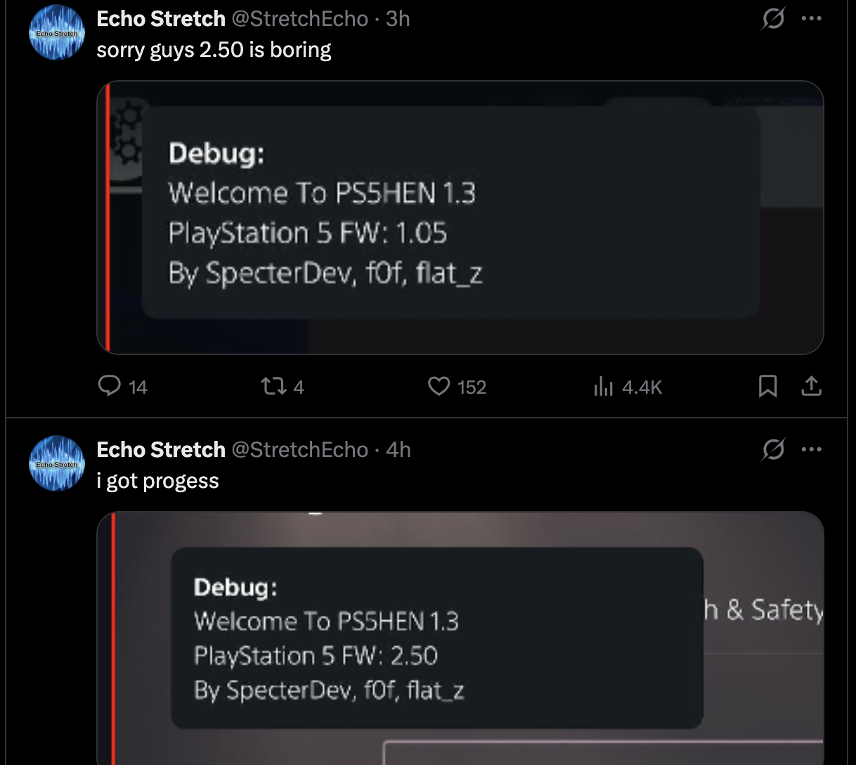Open the 4h timestamp link
The image size is (856, 765).
398,449
